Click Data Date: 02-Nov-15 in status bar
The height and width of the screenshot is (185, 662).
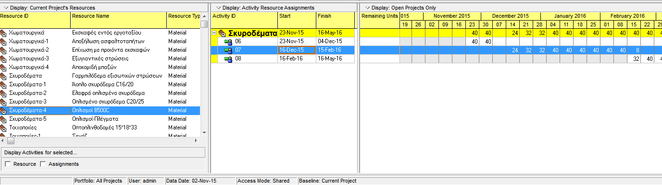click(x=191, y=181)
